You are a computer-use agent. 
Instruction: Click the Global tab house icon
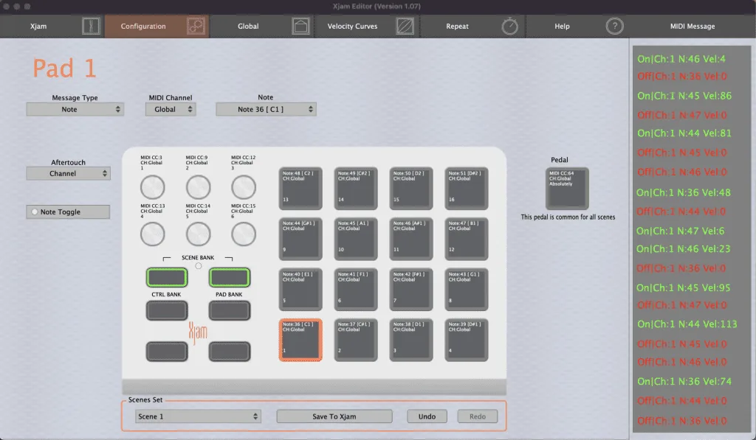point(300,26)
